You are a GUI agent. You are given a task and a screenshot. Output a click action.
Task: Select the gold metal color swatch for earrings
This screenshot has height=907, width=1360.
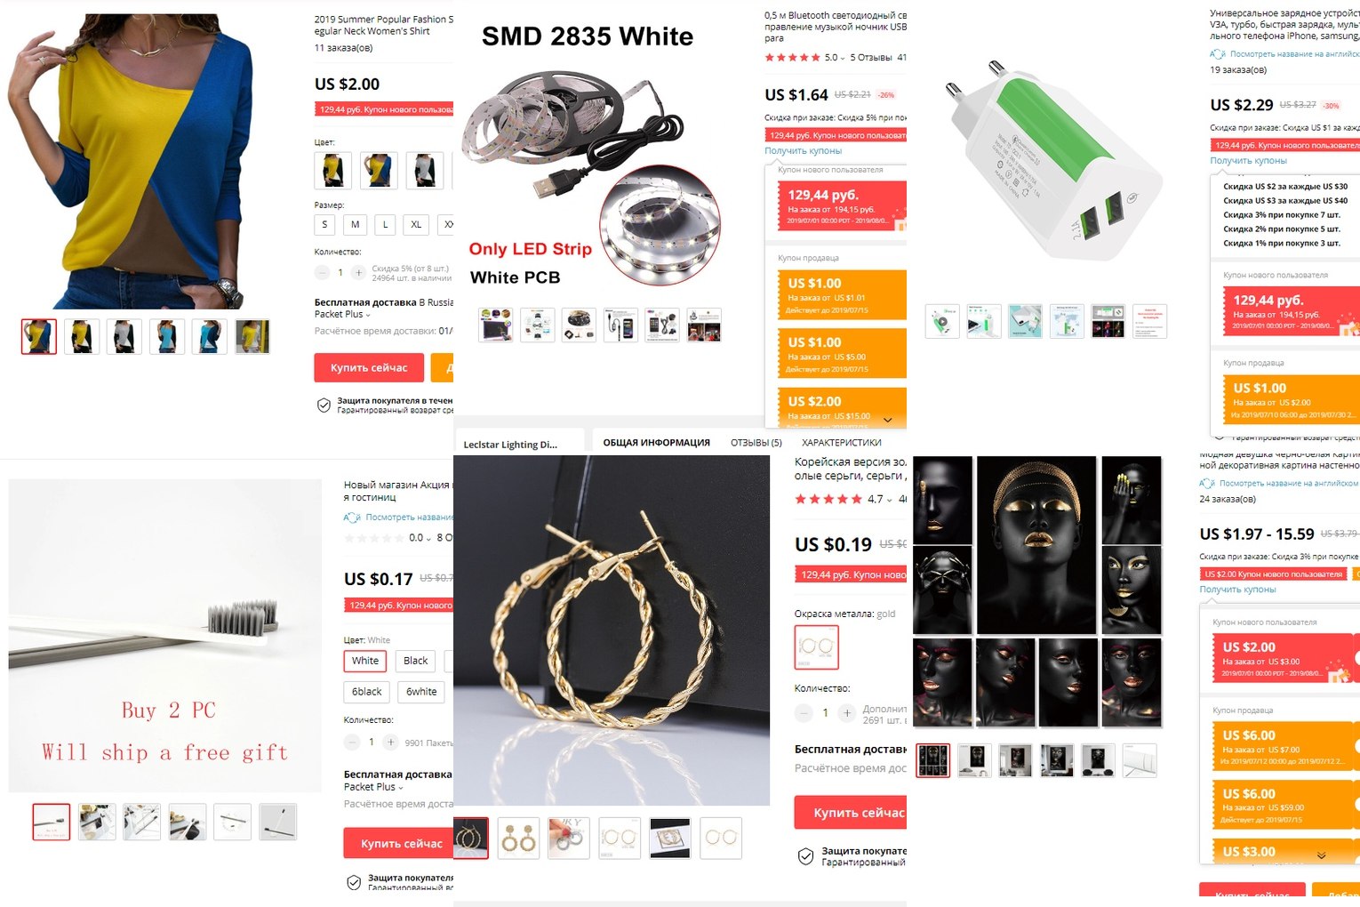tap(816, 647)
